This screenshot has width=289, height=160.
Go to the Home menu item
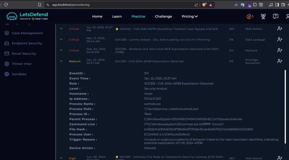[97, 16]
